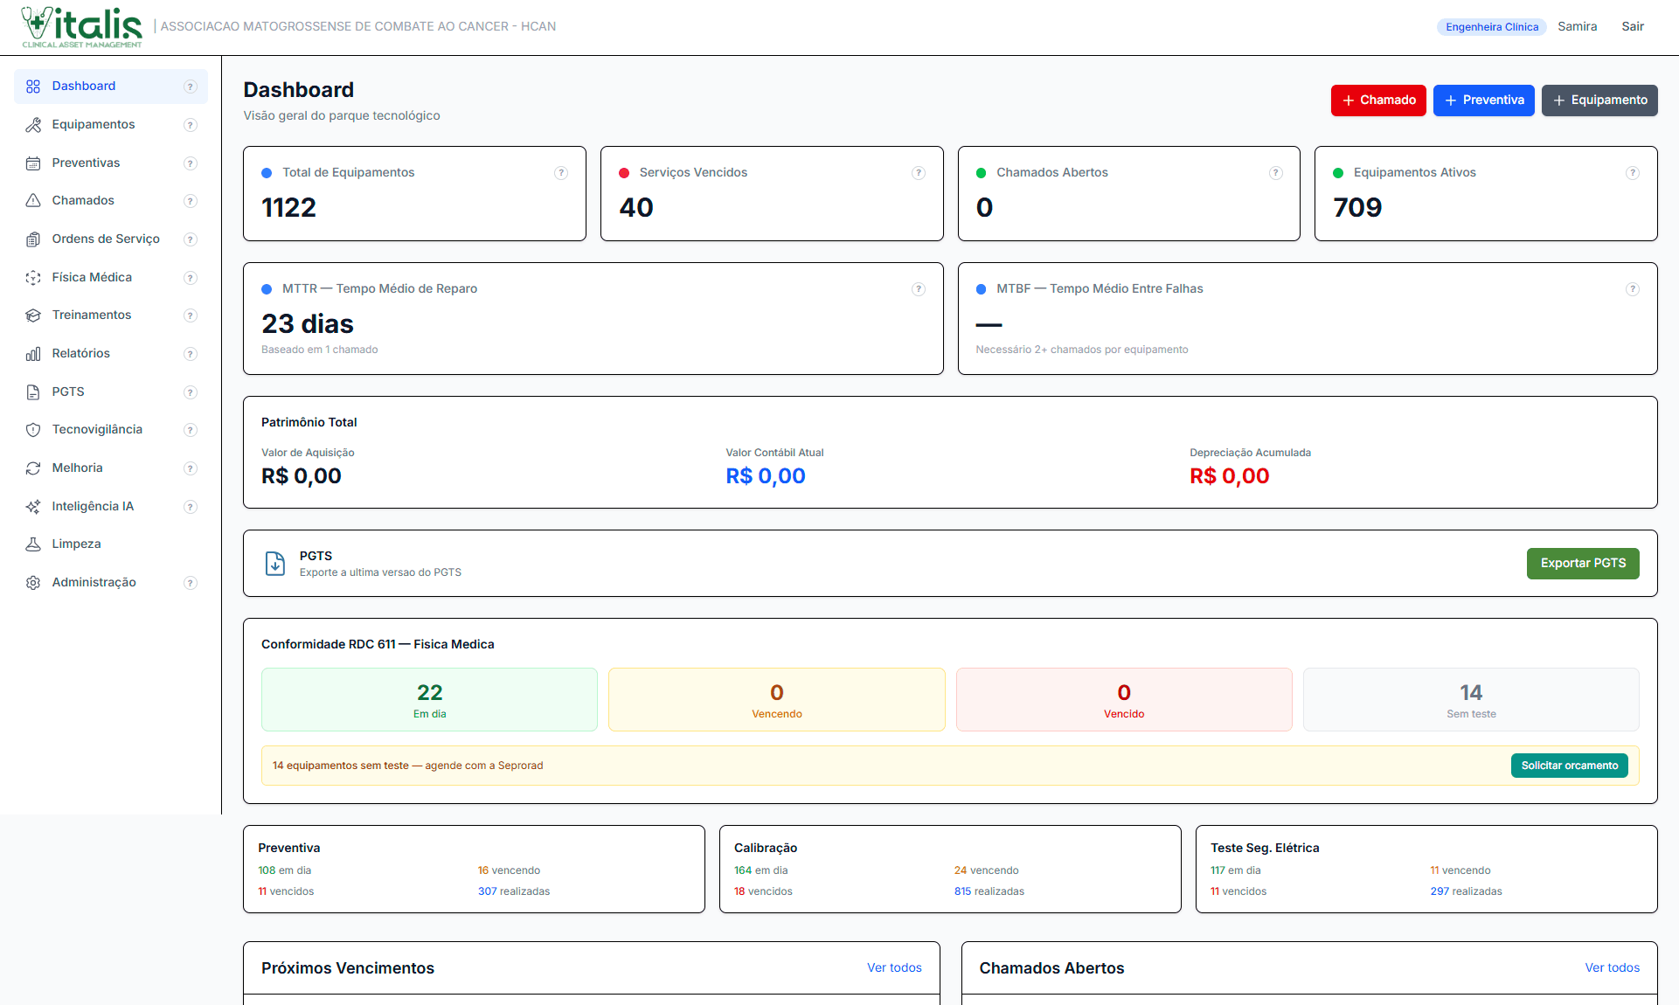Click Sair to log out
Image resolution: width=1679 pixels, height=1005 pixels.
pos(1633,26)
